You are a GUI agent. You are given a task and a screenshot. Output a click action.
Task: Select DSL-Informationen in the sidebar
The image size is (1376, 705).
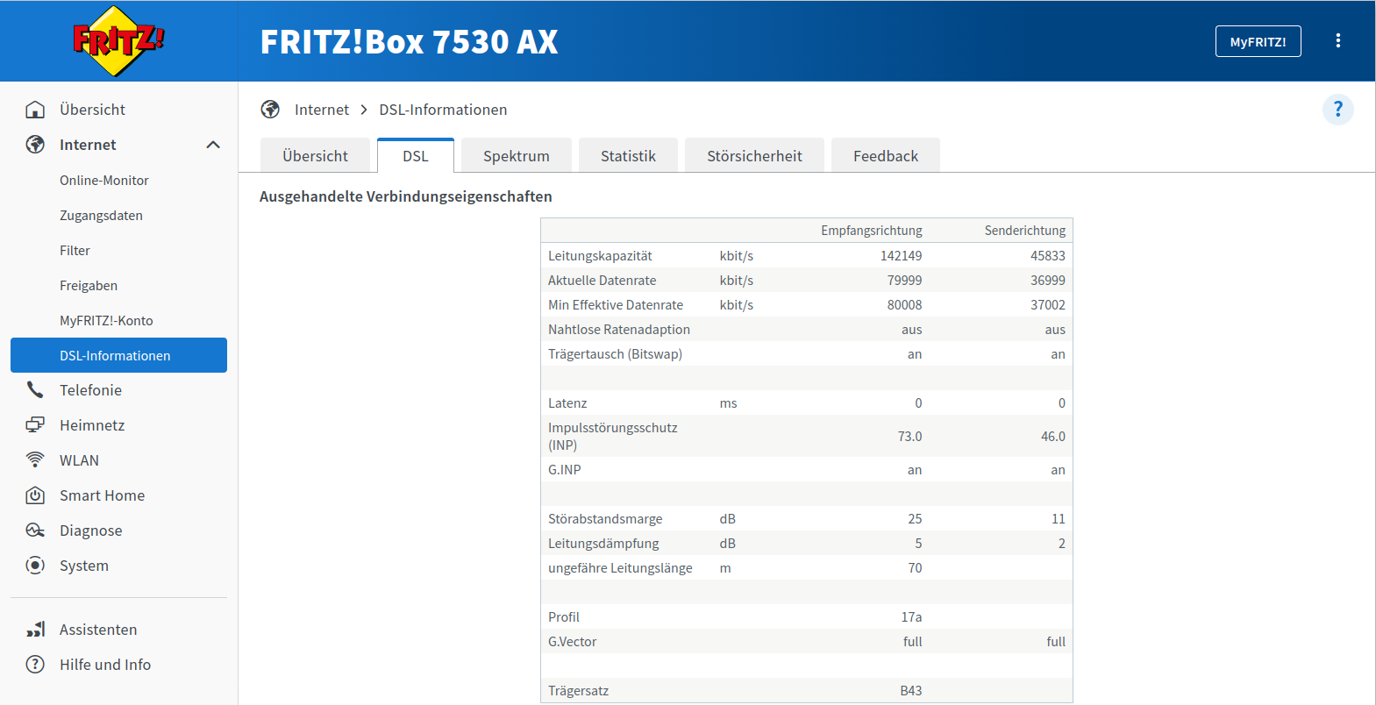click(118, 355)
